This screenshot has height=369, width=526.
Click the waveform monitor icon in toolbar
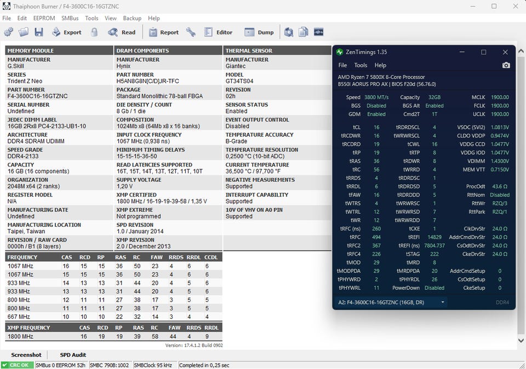(319, 32)
